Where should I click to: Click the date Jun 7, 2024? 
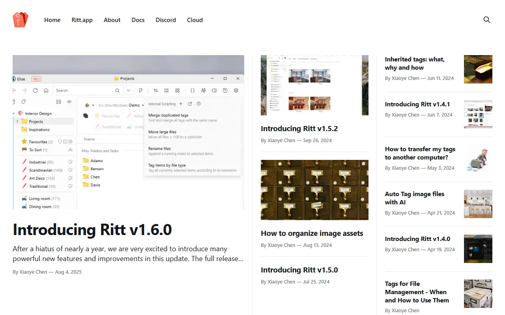(x=440, y=115)
